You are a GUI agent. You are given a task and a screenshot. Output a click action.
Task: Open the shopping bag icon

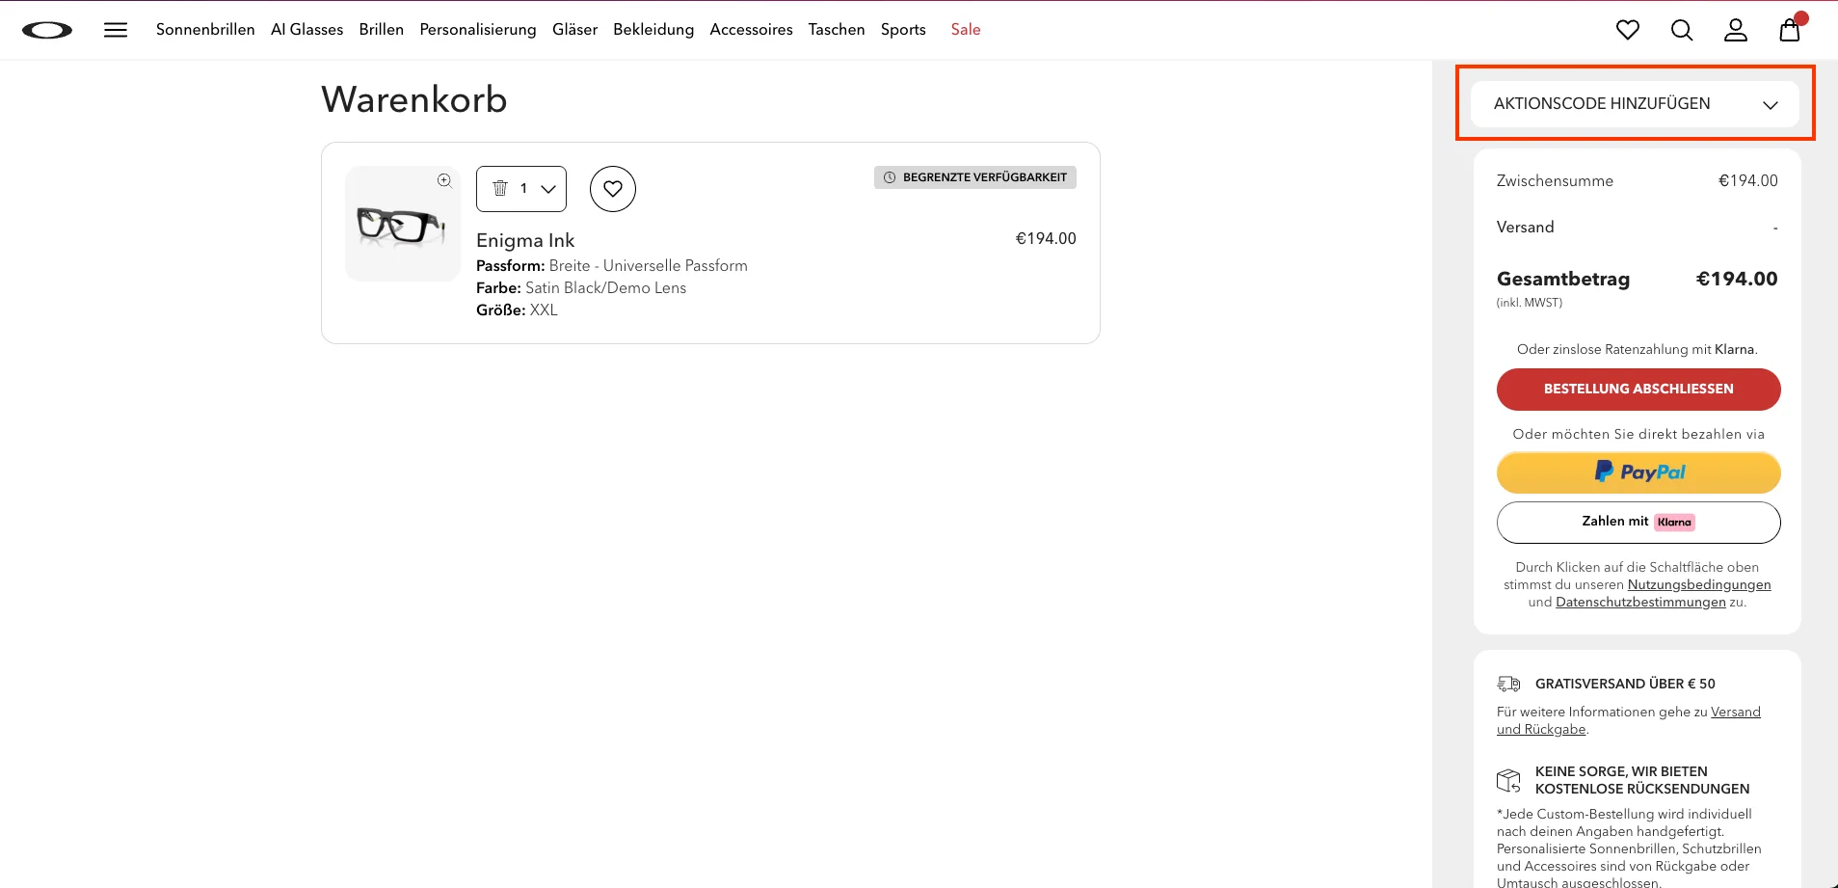click(1790, 30)
